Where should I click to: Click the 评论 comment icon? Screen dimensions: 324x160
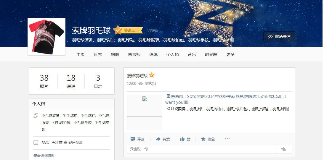click(x=133, y=139)
